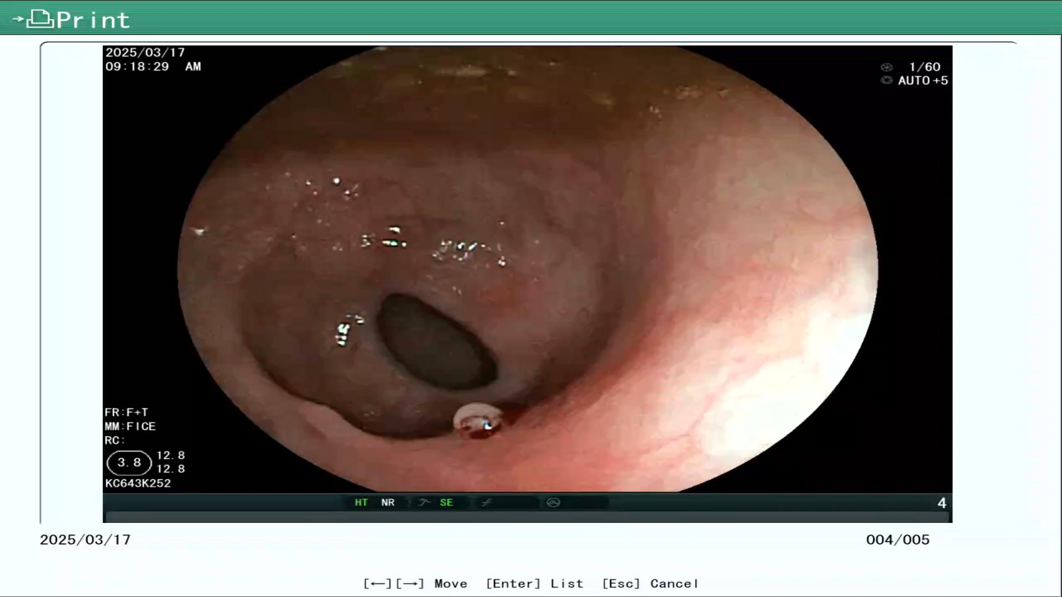
Task: Click the RC: label
Action: point(115,441)
